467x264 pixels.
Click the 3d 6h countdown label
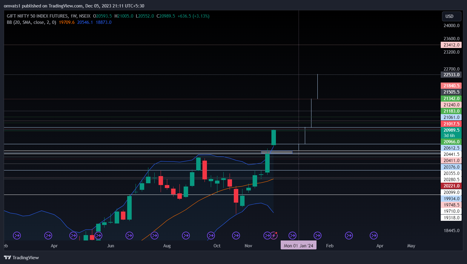pyautogui.click(x=449, y=136)
